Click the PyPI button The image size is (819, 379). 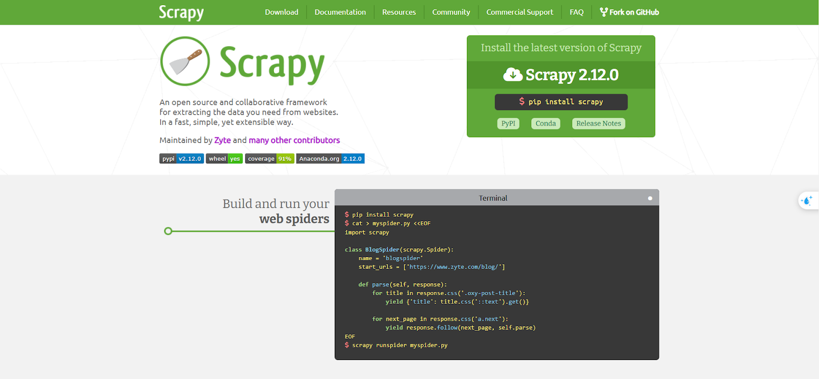[x=508, y=123]
